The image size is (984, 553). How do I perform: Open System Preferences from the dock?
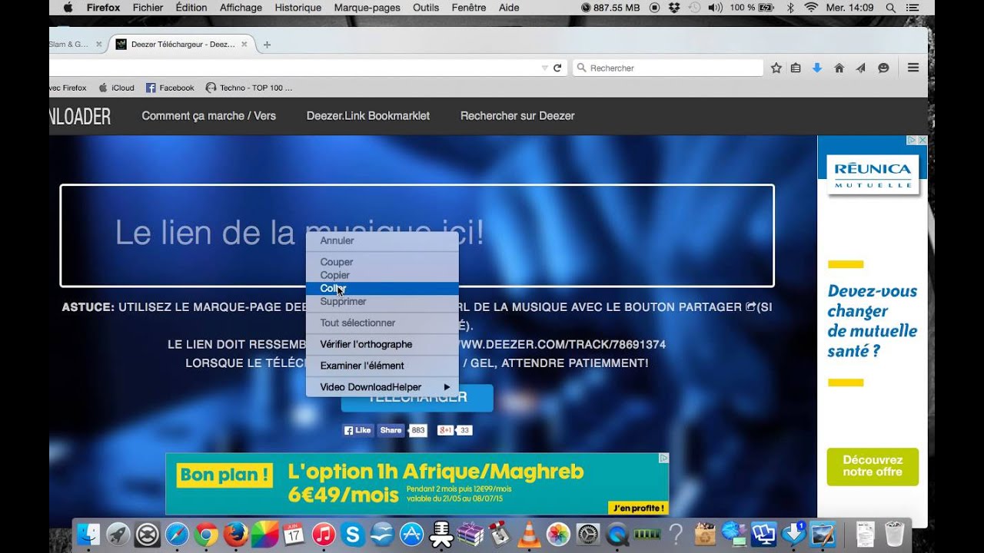(x=587, y=534)
